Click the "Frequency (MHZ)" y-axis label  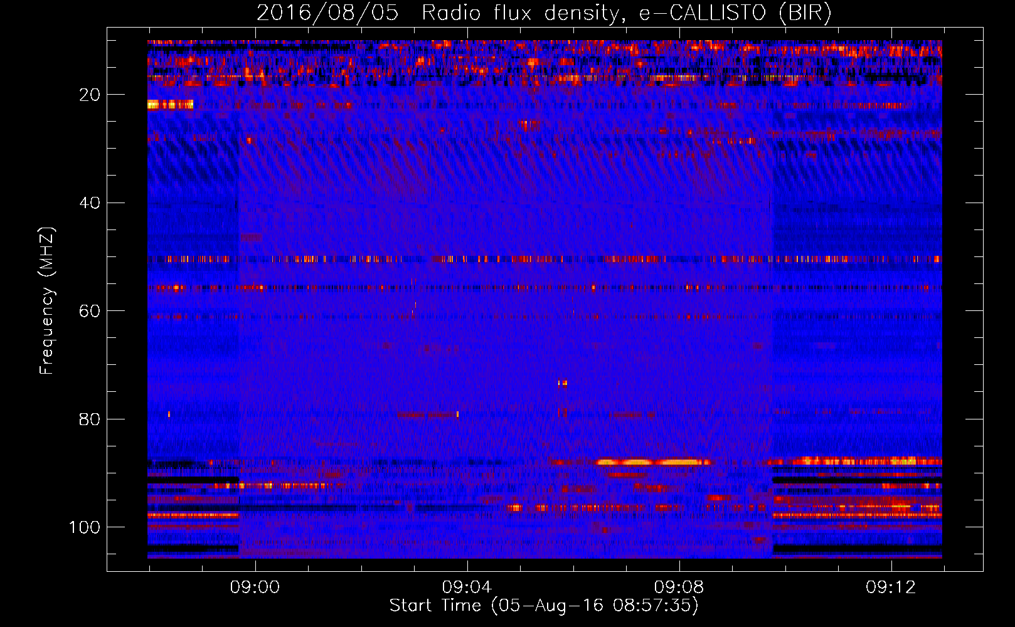[x=47, y=300]
